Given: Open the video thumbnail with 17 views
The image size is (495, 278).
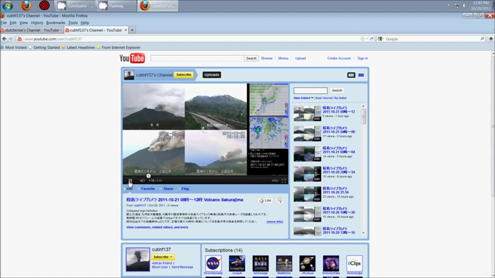Looking at the screenshot, I should pos(307,133).
